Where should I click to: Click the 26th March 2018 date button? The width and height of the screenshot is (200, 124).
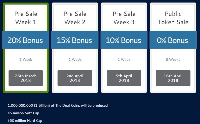tap(26, 78)
